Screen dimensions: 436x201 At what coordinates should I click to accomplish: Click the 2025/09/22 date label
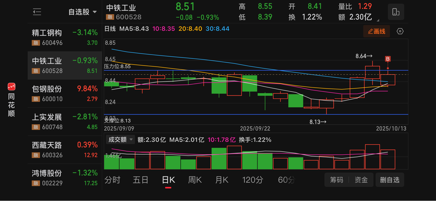click(x=255, y=129)
